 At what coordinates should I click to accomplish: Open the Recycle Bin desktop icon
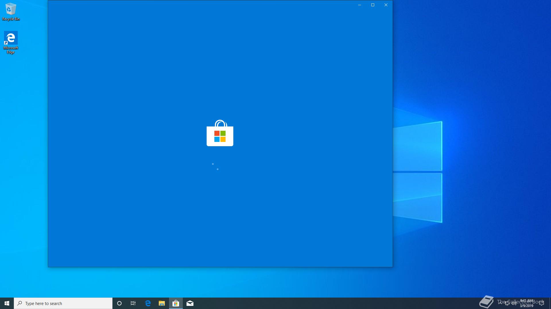pos(11,12)
